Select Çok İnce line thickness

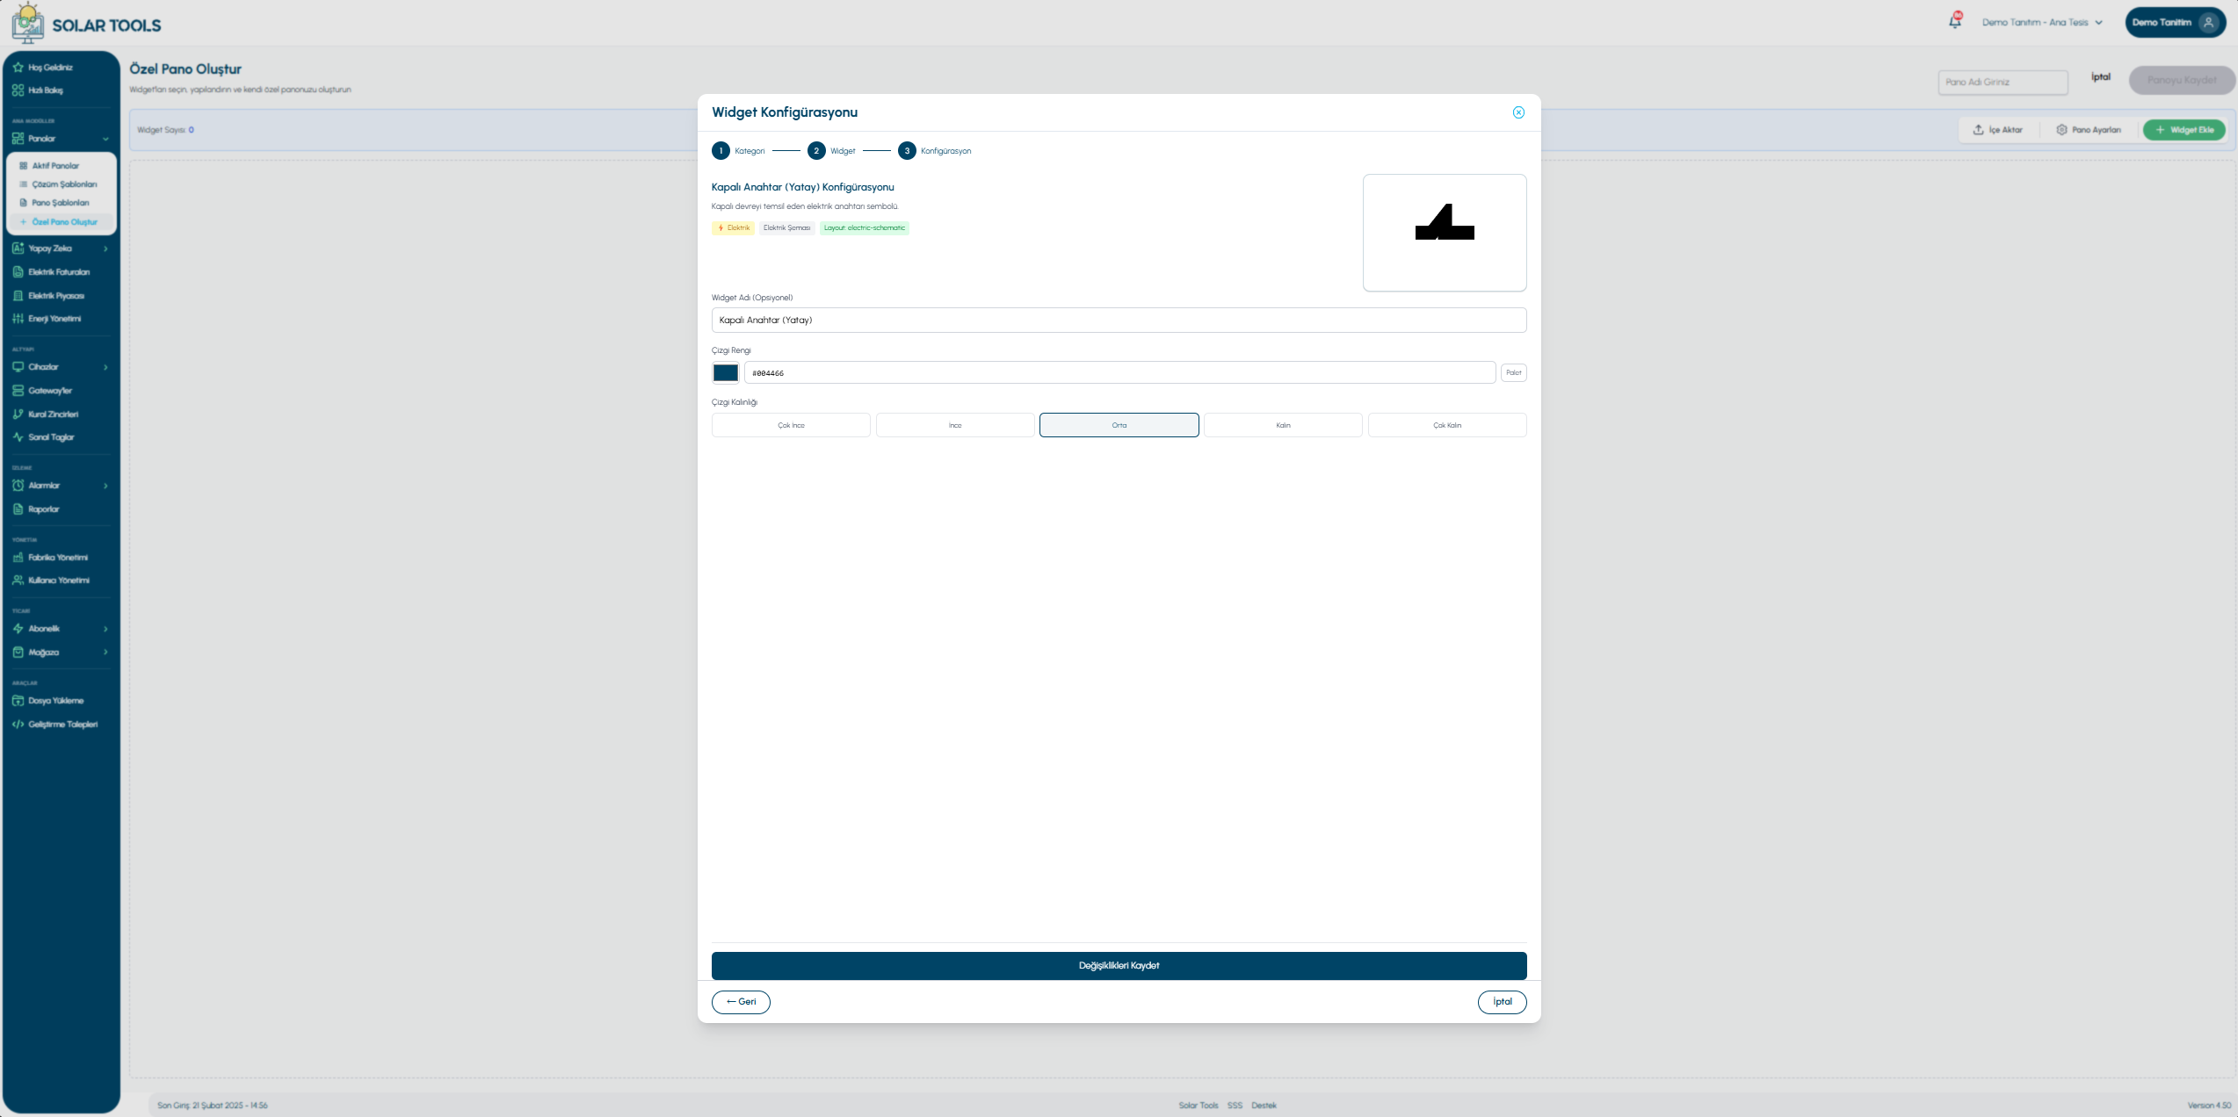click(x=791, y=425)
